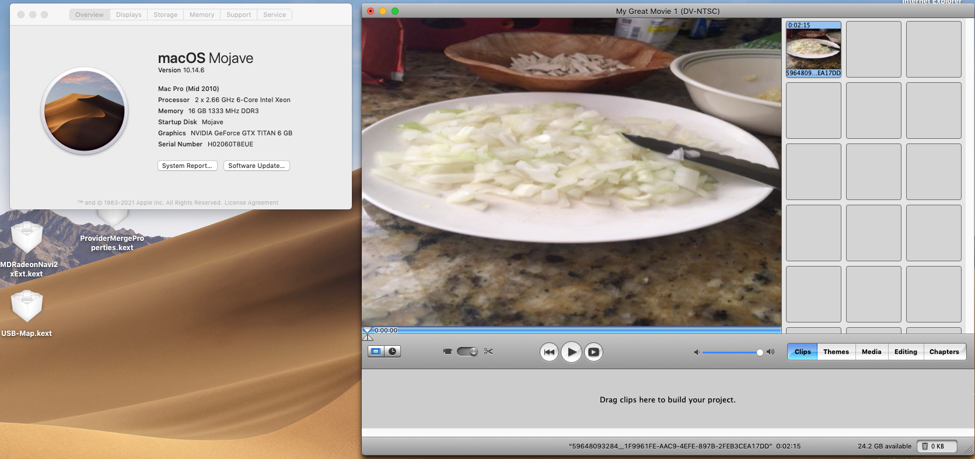Click "Drag clips here to build your project."
975x459 pixels.
pyautogui.click(x=668, y=400)
